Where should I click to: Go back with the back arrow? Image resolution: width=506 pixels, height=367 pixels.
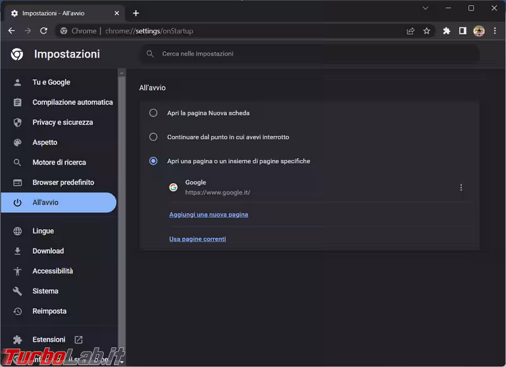(x=11, y=30)
